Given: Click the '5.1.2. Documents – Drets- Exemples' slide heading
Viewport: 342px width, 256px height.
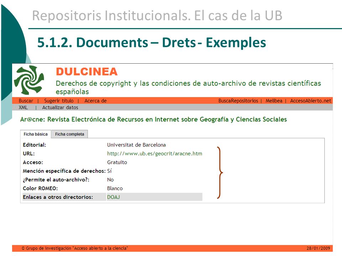Looking at the screenshot, I should tap(152, 42).
